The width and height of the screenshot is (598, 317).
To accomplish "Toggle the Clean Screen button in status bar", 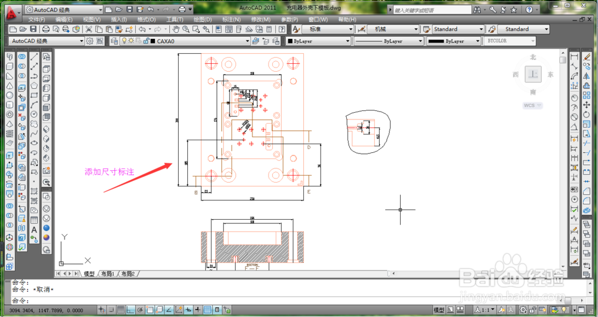I will pos(582,310).
